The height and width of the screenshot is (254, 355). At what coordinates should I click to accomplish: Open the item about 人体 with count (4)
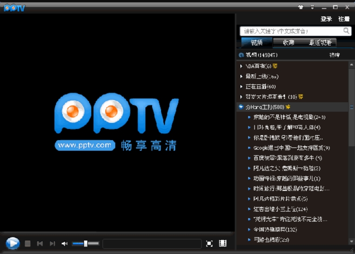click(287, 127)
